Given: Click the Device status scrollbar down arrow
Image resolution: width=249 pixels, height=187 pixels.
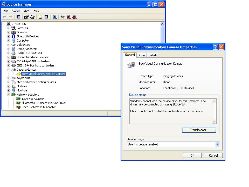Looking at the screenshot, I should pos(214,121).
